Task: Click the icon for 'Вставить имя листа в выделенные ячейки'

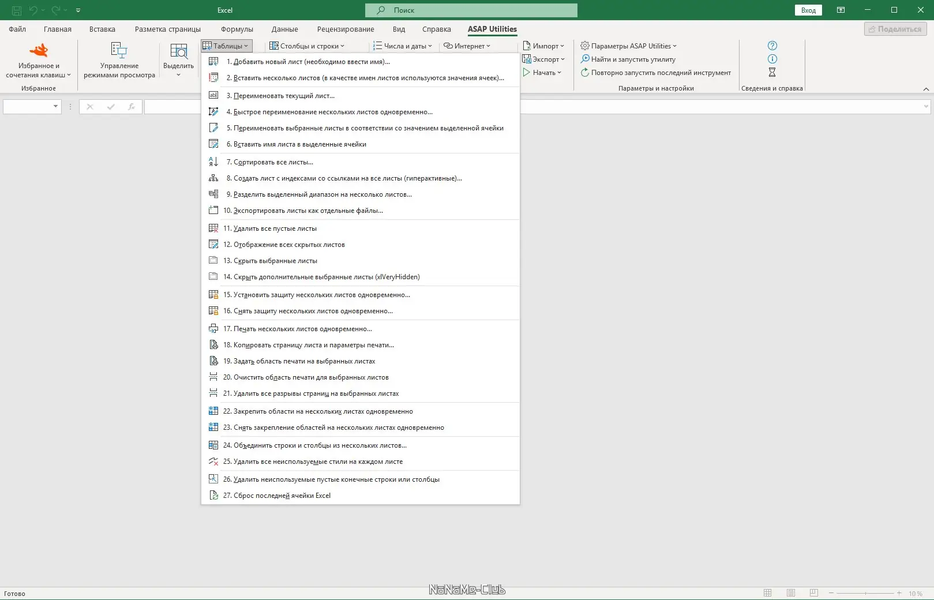Action: coord(213,144)
